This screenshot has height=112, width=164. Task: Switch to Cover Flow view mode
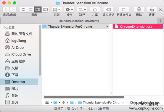pos(45,10)
